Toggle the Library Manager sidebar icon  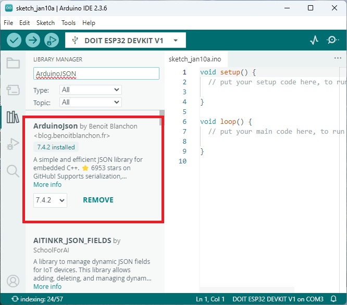13,117
